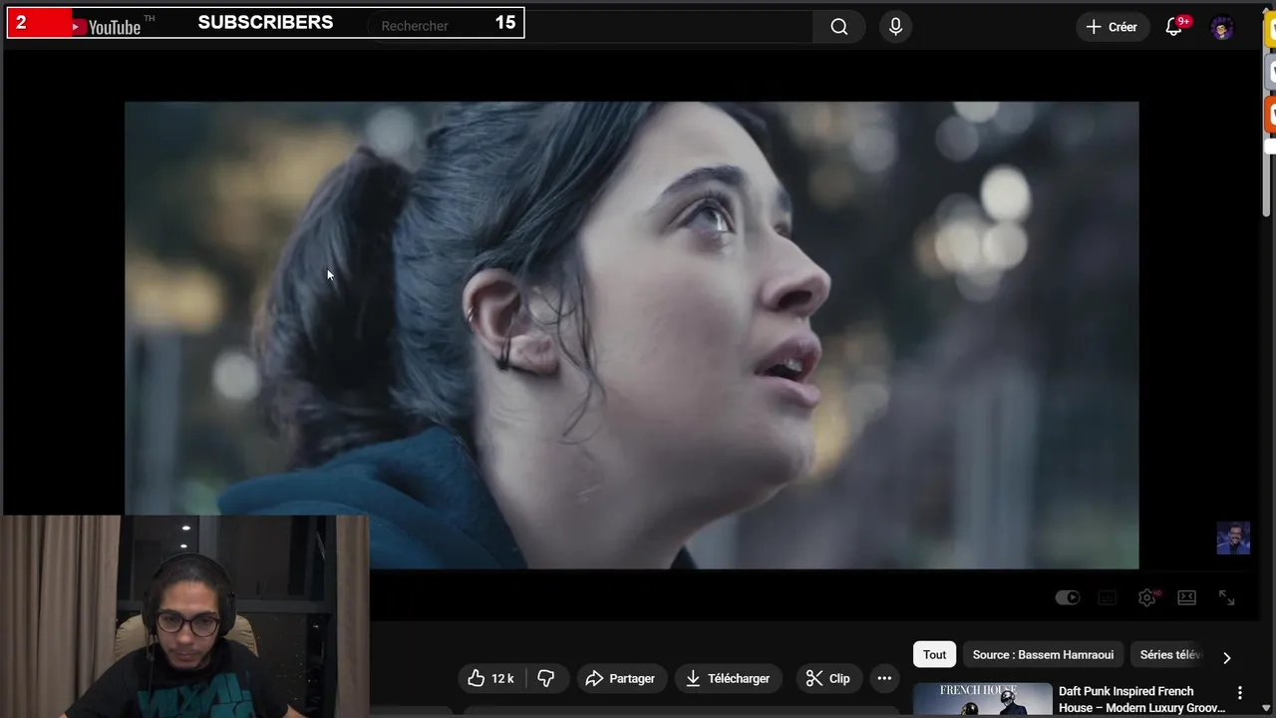Open the account avatar menu
Screen dimensions: 1276x718
1222,27
